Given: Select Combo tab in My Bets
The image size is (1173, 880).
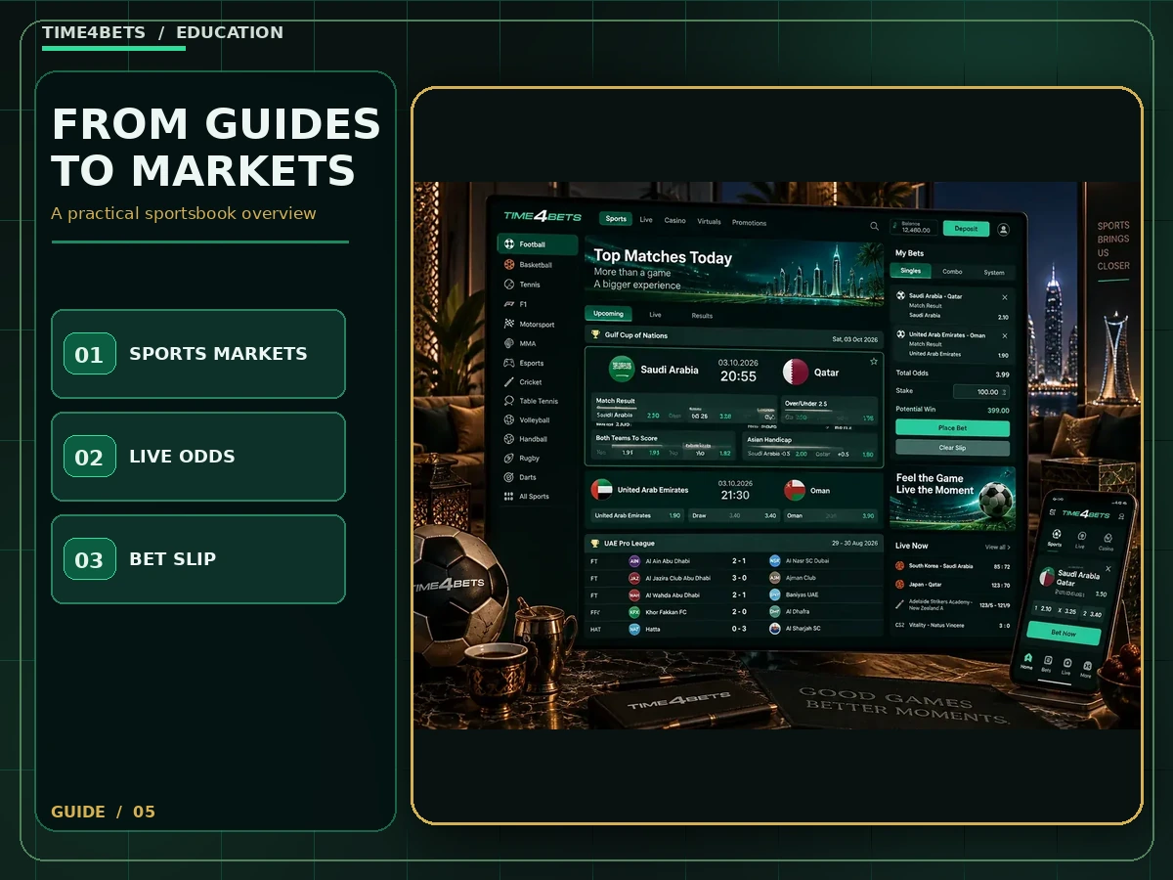Looking at the screenshot, I should click(952, 272).
